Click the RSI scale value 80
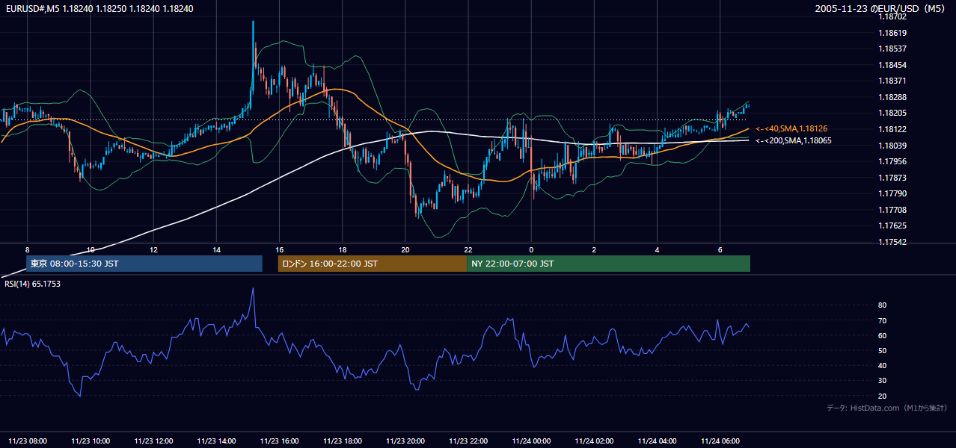 [882, 305]
